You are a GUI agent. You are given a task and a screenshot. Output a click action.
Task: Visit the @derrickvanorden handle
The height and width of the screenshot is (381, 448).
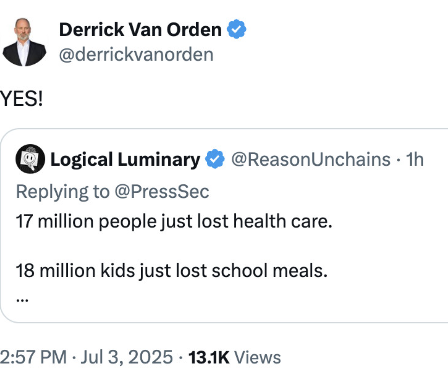click(x=136, y=54)
